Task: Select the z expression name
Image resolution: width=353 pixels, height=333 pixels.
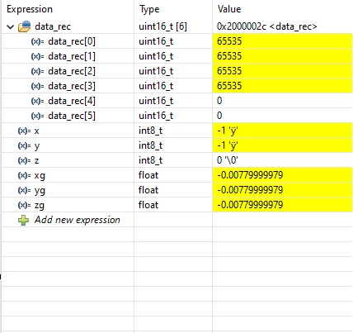Action: [36, 161]
